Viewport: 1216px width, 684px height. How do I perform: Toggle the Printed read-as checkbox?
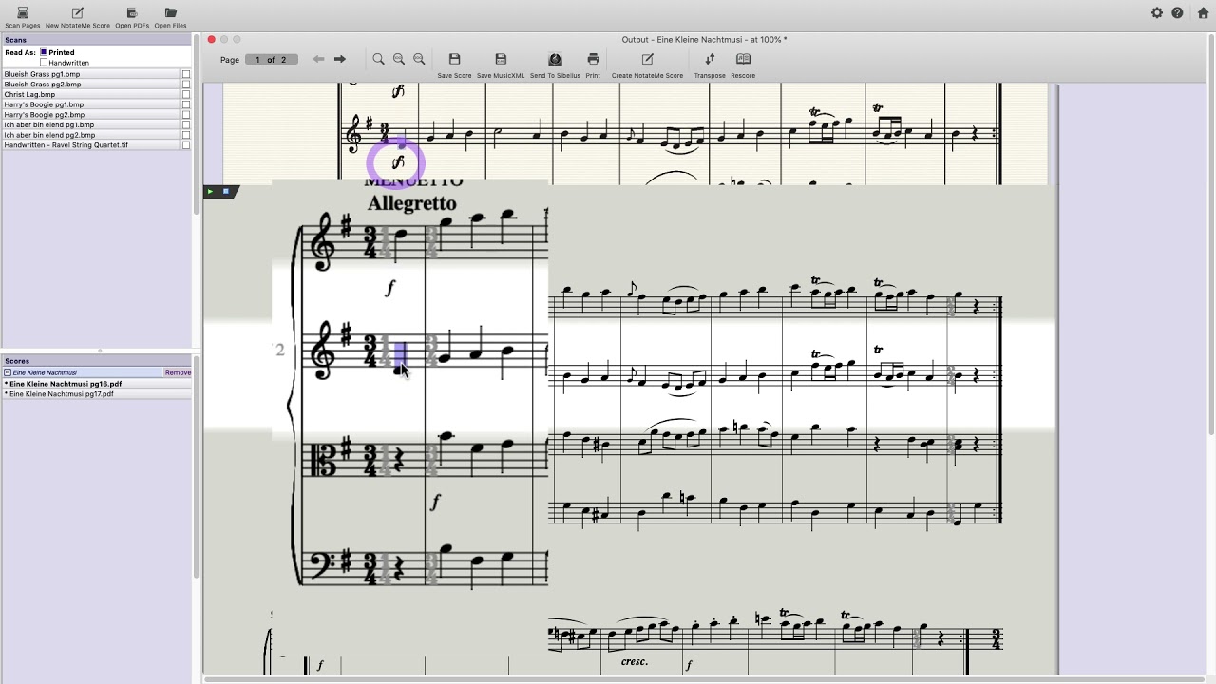click(44, 52)
